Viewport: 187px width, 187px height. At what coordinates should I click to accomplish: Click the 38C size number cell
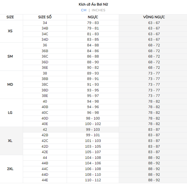45,84
